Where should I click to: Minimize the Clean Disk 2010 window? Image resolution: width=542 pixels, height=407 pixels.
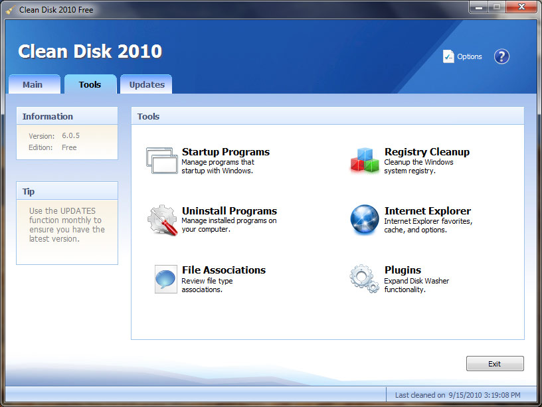[x=479, y=7]
